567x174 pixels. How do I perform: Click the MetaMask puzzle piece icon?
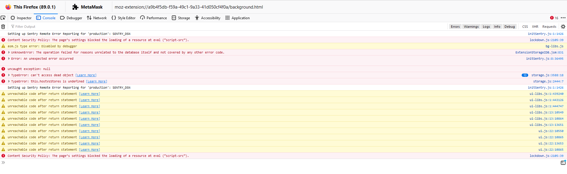(75, 7)
